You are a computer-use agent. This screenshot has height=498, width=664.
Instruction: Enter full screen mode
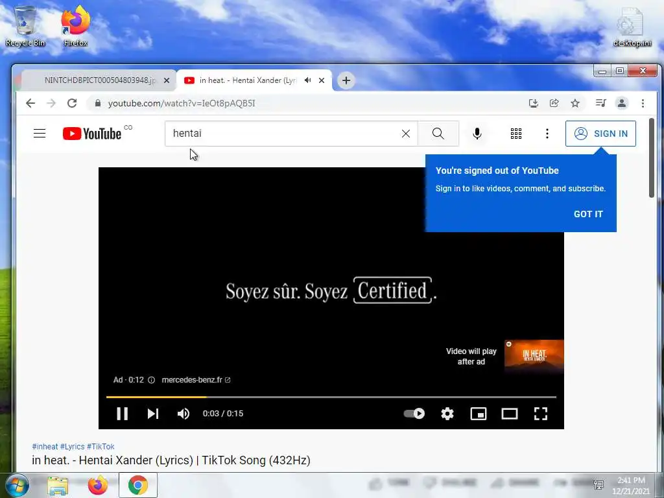click(x=540, y=413)
